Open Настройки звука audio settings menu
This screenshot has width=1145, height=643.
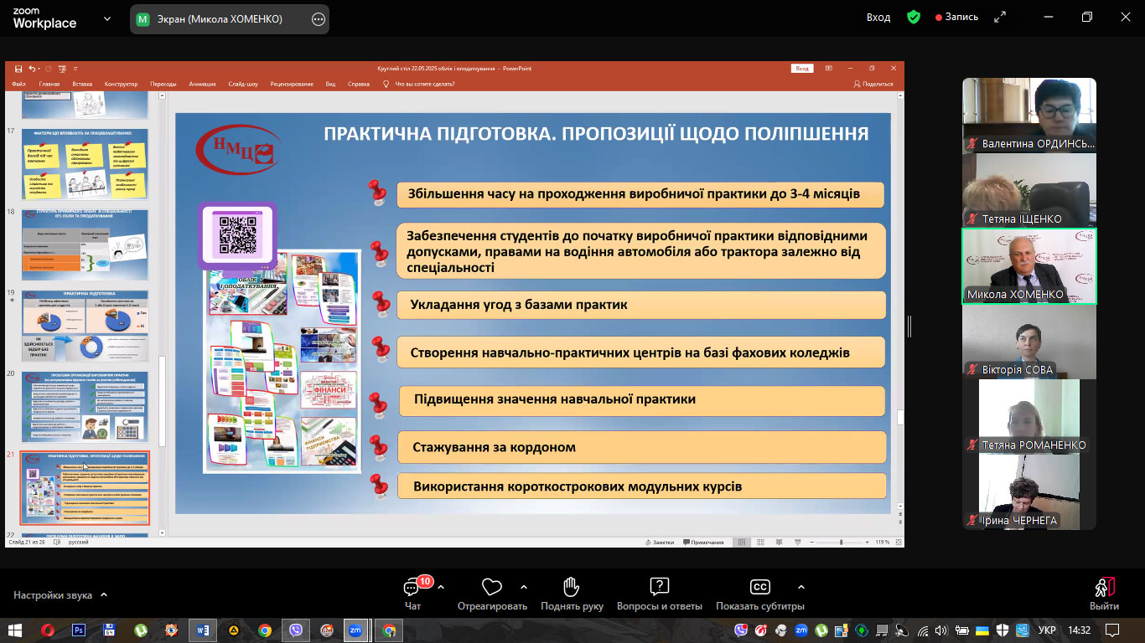pos(60,595)
